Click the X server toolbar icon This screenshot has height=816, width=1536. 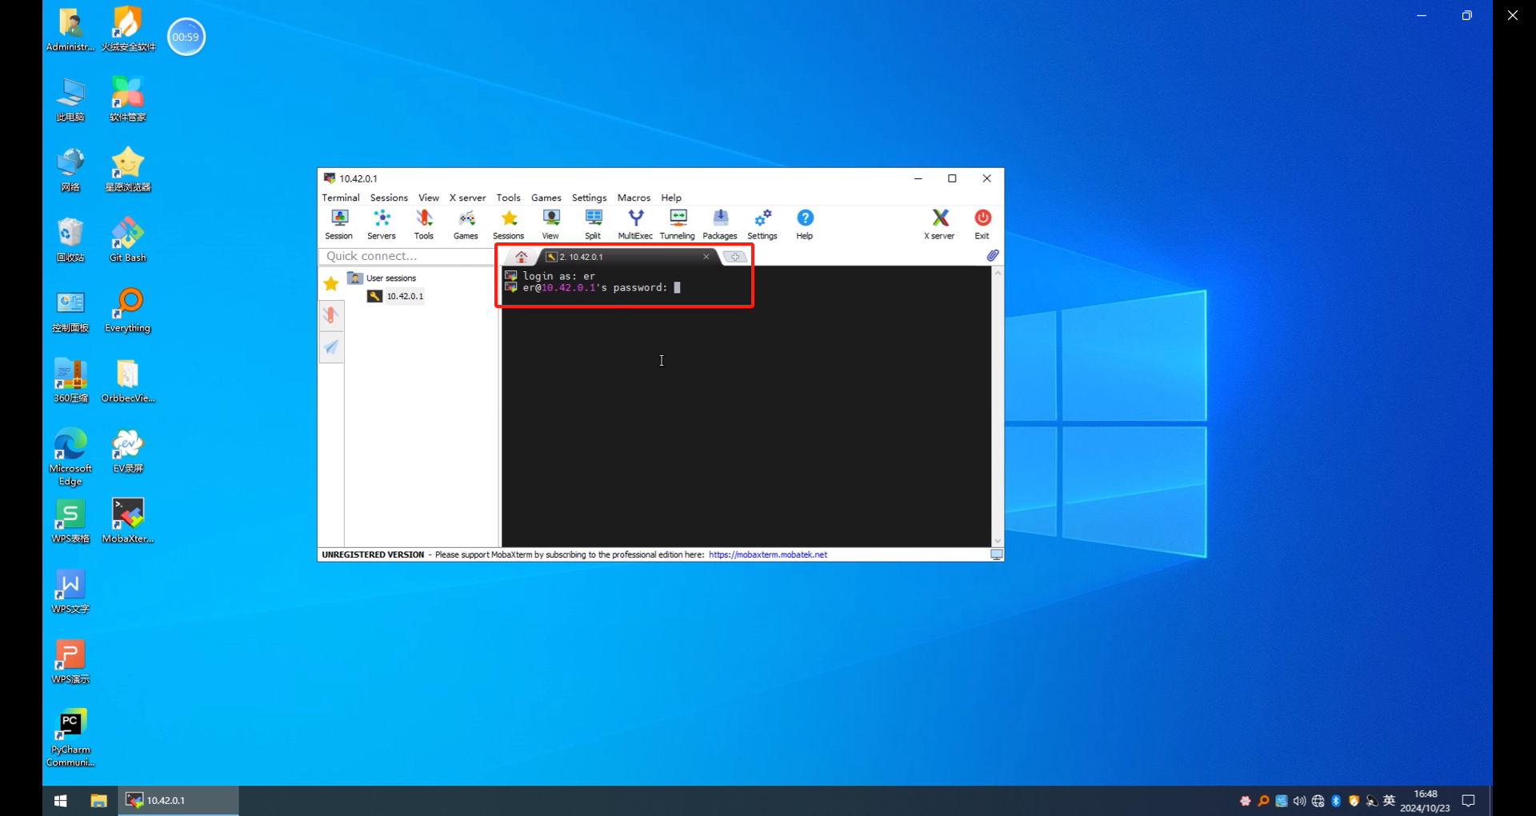click(940, 224)
